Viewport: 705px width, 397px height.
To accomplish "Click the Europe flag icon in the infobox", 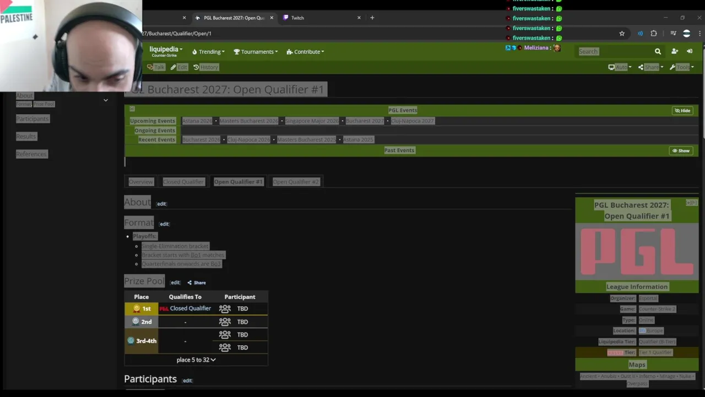I will [642, 331].
